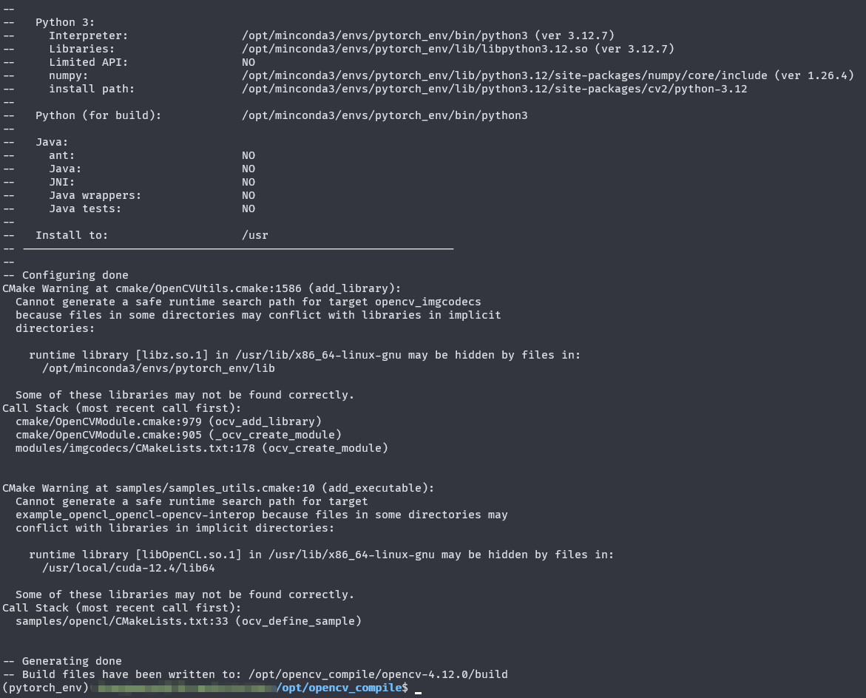Image resolution: width=866 pixels, height=698 pixels.
Task: Click samples/opencl/CMakeLists.txt:33 call stack entry
Action: [189, 621]
